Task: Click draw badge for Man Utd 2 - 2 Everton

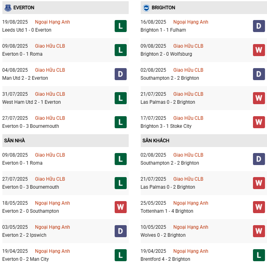Action: [120, 74]
